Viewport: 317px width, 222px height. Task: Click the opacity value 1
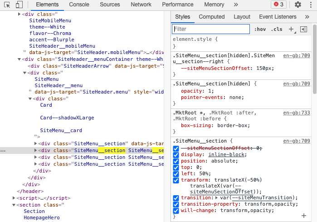(x=210, y=91)
